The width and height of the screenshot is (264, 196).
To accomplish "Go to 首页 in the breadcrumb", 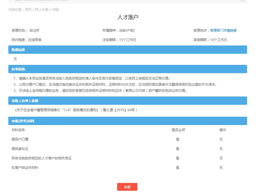I will click(28, 10).
